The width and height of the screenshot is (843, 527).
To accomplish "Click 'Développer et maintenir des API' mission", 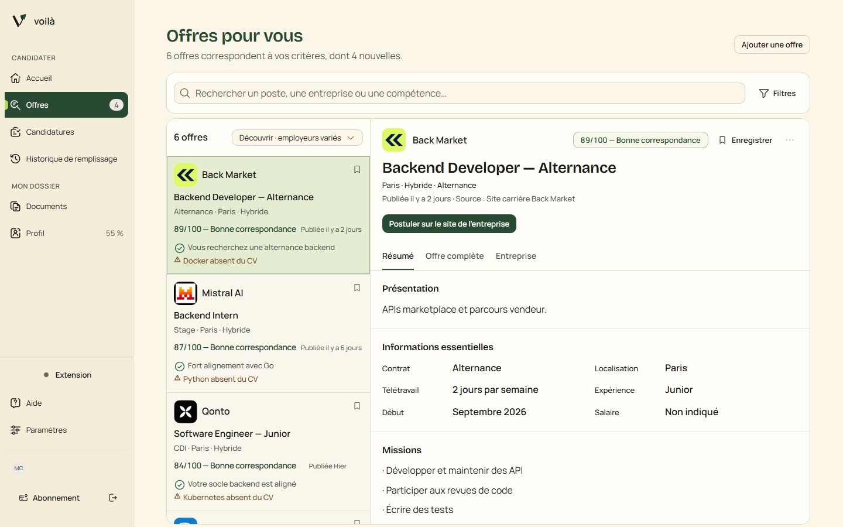I will [454, 471].
